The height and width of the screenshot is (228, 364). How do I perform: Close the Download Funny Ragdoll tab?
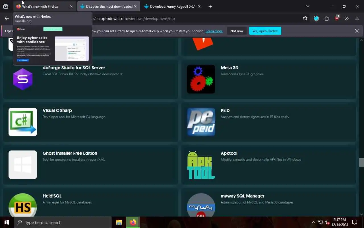199,6
